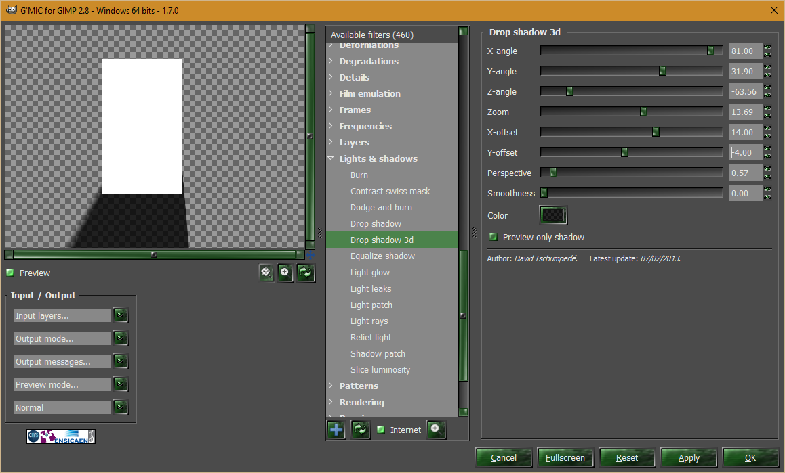Expand the Frequencies filter category
The image size is (785, 473).
[x=330, y=125]
